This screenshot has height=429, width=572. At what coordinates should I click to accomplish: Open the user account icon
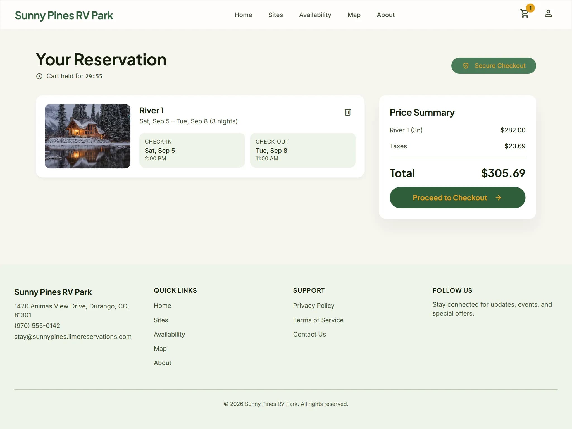point(548,13)
